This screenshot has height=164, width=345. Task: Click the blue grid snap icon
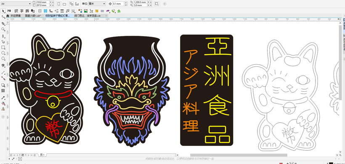pos(45,11)
